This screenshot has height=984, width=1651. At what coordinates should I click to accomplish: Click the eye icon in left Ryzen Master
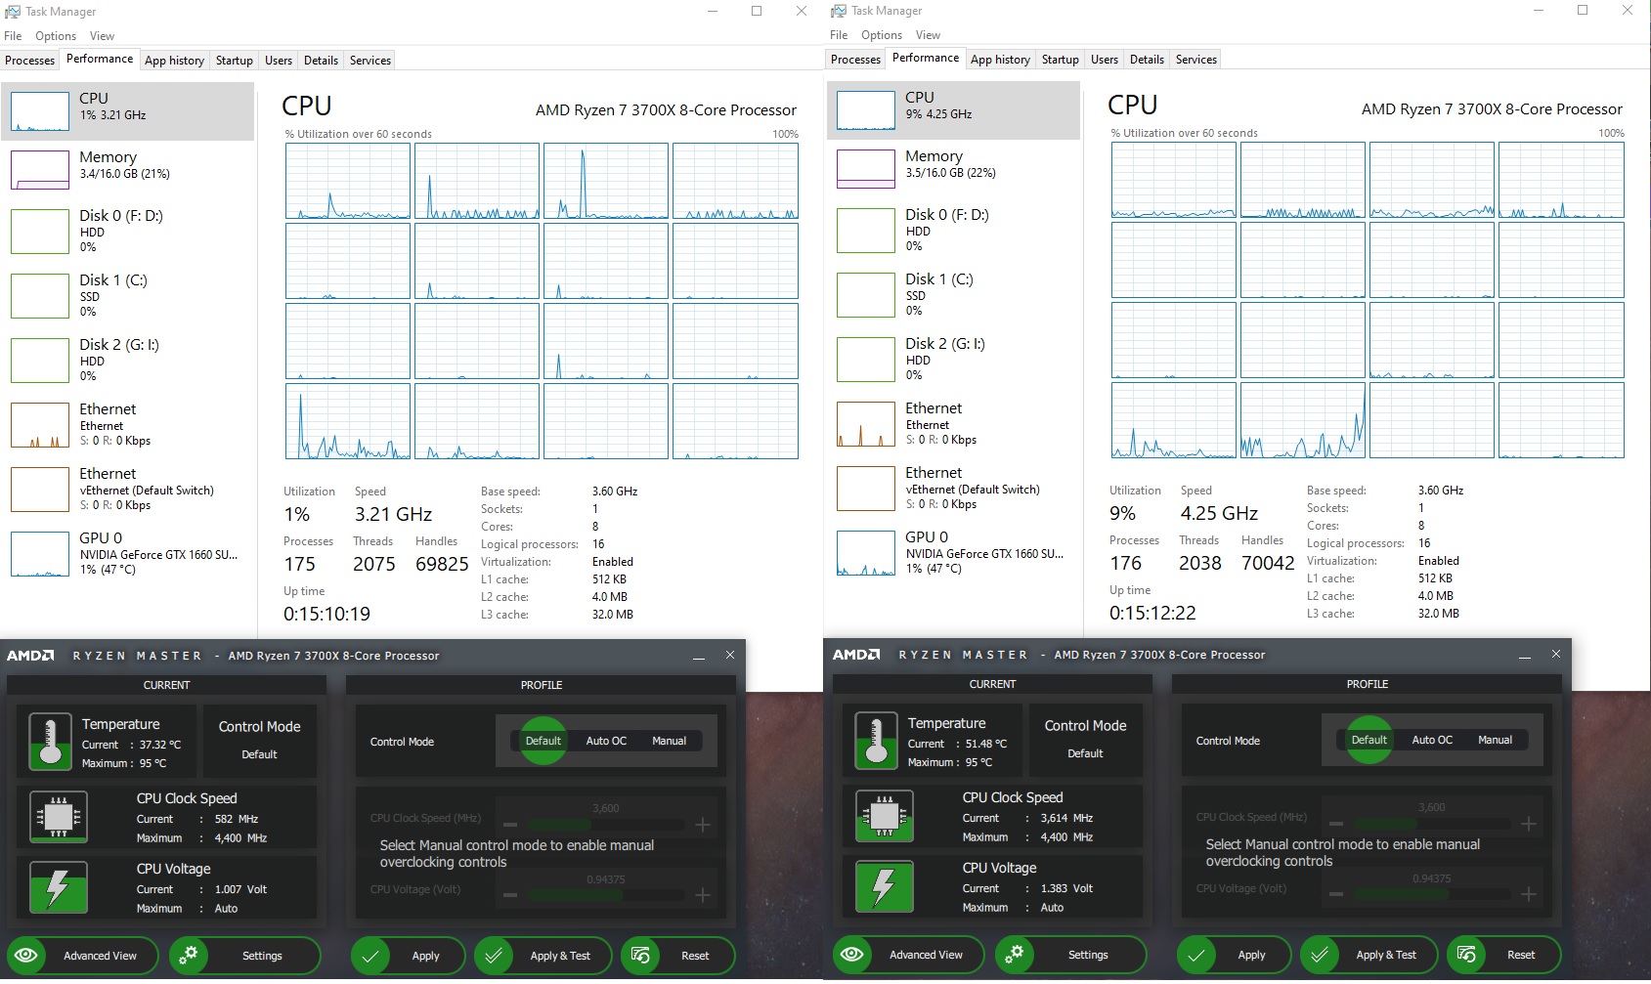[x=27, y=956]
